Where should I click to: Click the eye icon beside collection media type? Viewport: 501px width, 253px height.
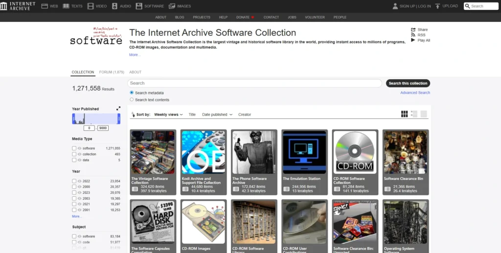(x=80, y=154)
